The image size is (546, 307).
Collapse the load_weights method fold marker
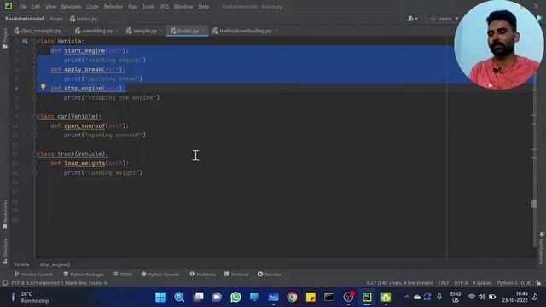34,164
